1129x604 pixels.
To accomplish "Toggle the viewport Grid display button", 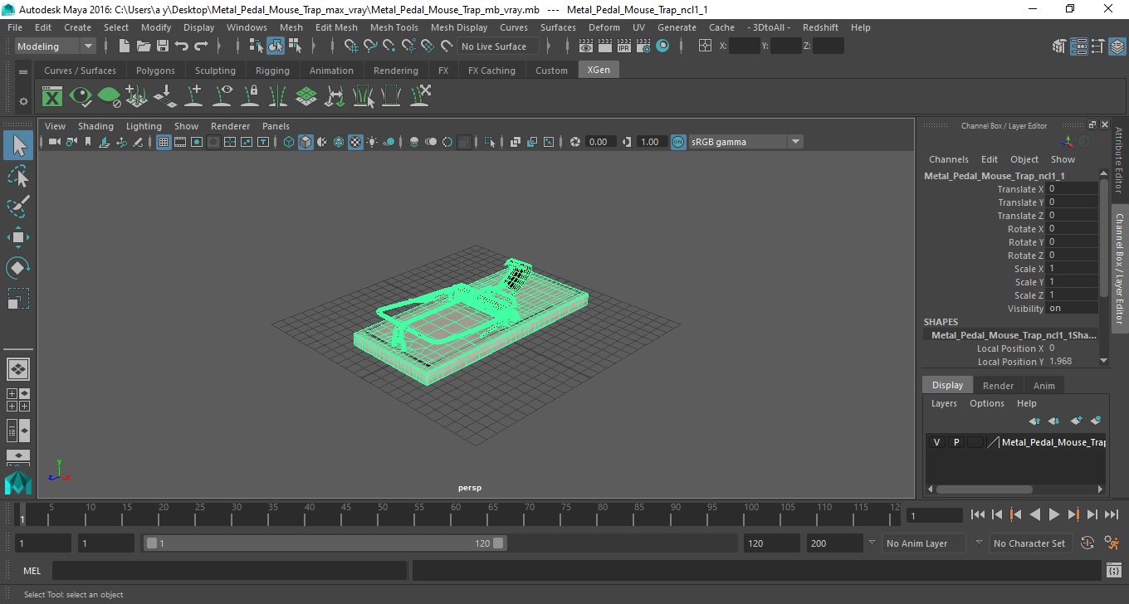I will pos(164,142).
